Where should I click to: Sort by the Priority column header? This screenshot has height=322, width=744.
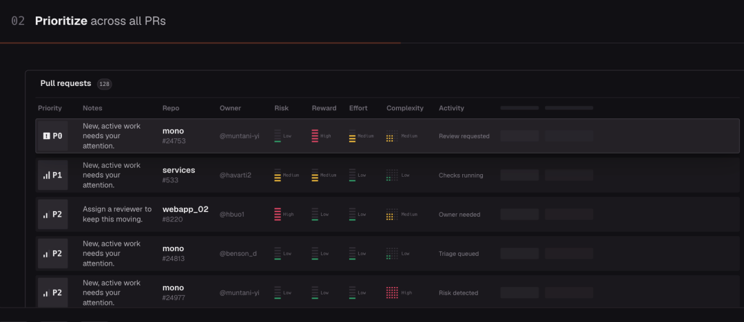(50, 108)
